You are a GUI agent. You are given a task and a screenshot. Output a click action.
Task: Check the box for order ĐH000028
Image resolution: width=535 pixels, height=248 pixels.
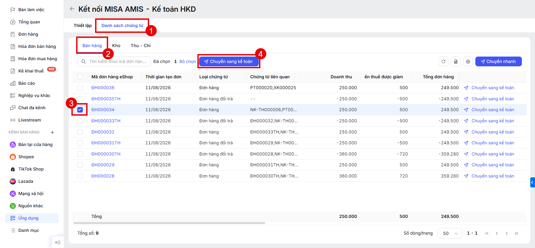[x=80, y=176]
